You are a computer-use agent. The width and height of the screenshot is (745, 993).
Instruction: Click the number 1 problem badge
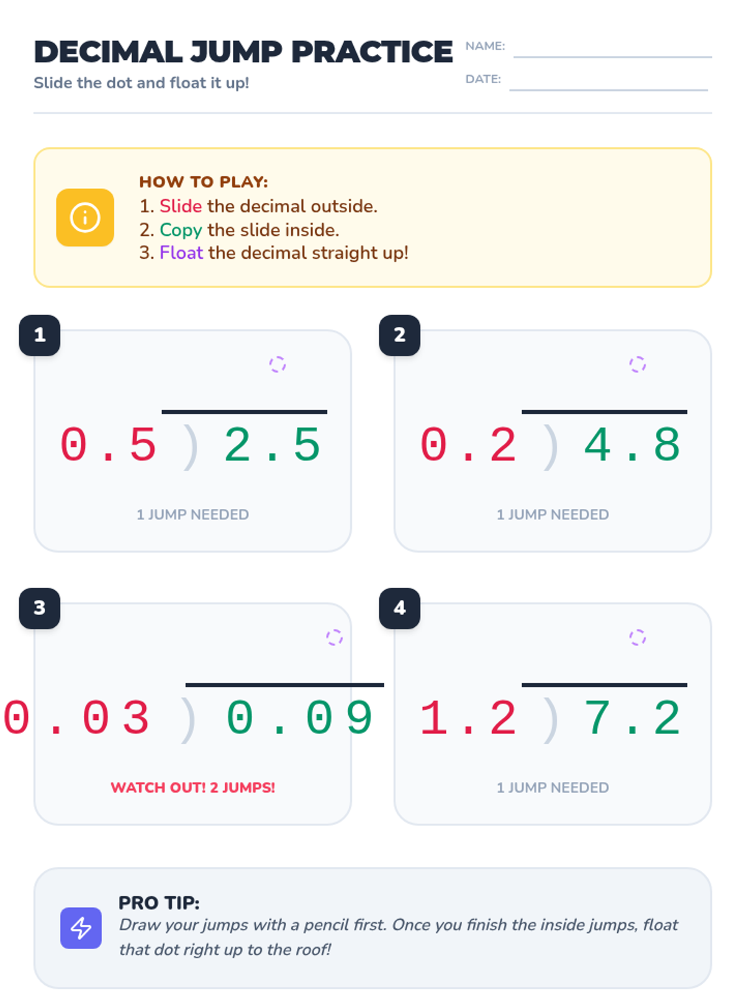click(x=40, y=335)
